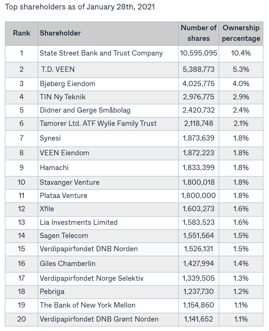
Task: Select State Street Bank and Trust Company
Action: (101, 53)
